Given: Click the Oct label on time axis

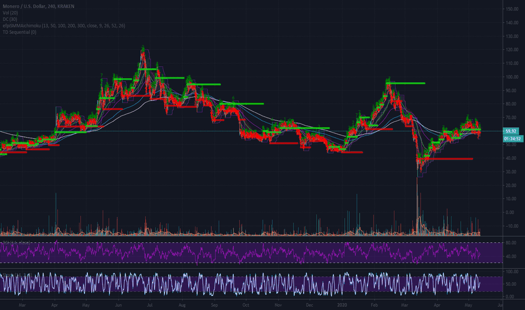Looking at the screenshot, I should (246, 305).
